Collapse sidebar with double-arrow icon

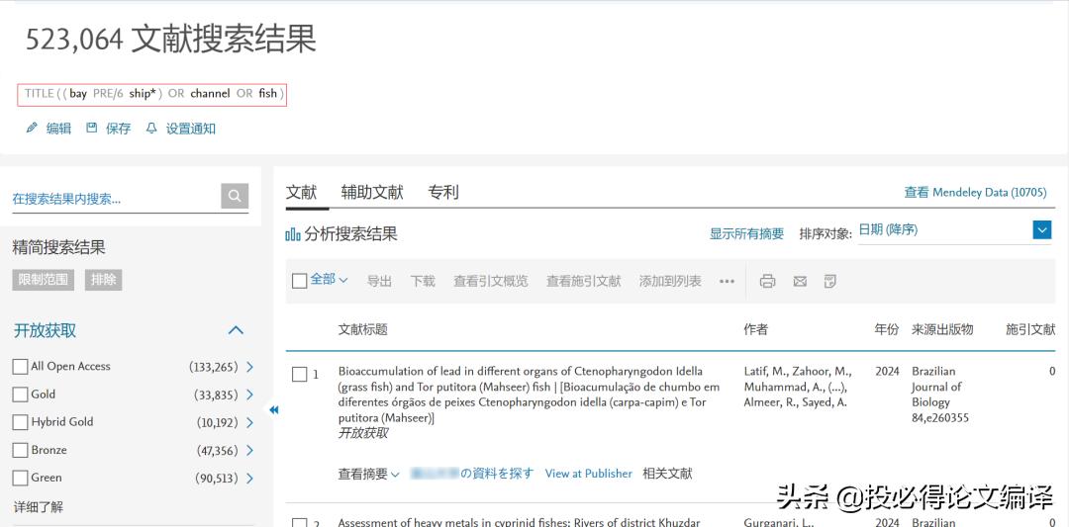pos(273,410)
